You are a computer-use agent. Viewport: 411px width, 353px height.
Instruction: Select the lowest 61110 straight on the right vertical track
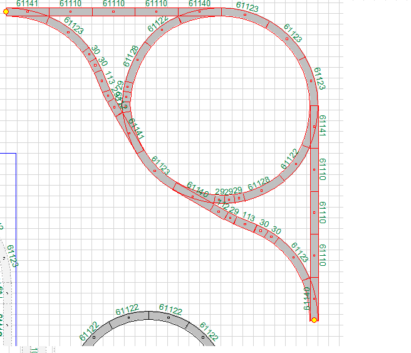pyautogui.click(x=315, y=255)
